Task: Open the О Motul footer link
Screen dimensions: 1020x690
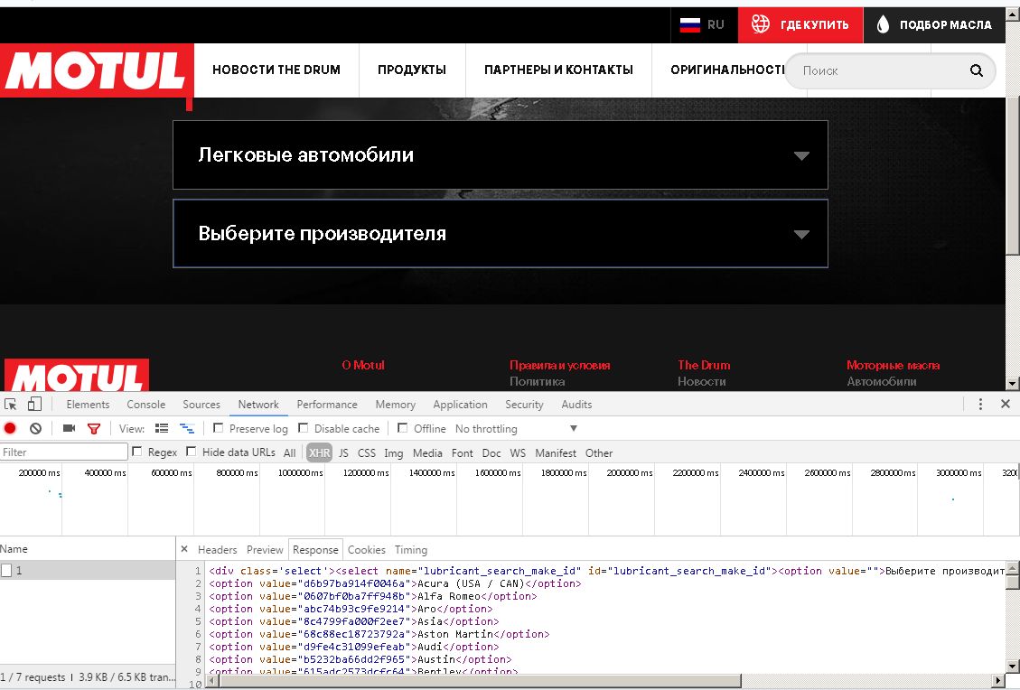Action: [x=363, y=365]
